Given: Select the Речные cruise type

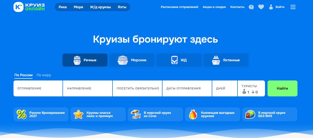Looking at the screenshot, I should point(85,60).
